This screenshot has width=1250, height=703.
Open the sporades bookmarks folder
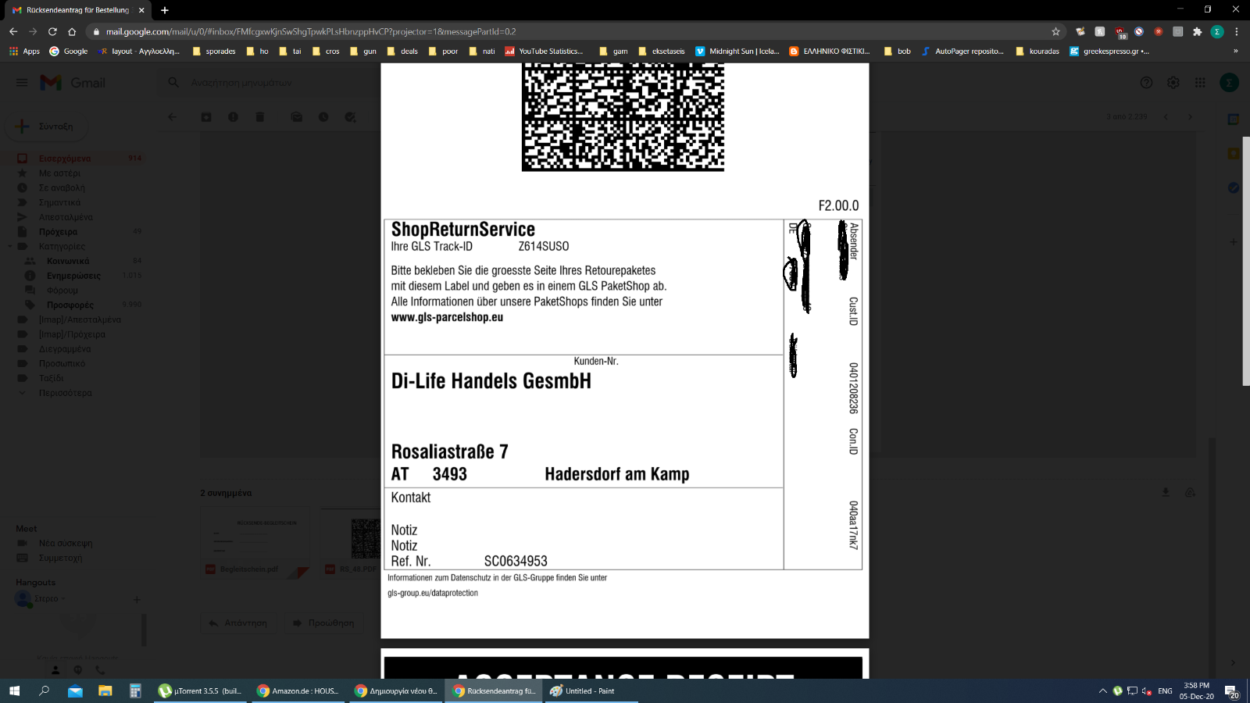[x=214, y=51]
